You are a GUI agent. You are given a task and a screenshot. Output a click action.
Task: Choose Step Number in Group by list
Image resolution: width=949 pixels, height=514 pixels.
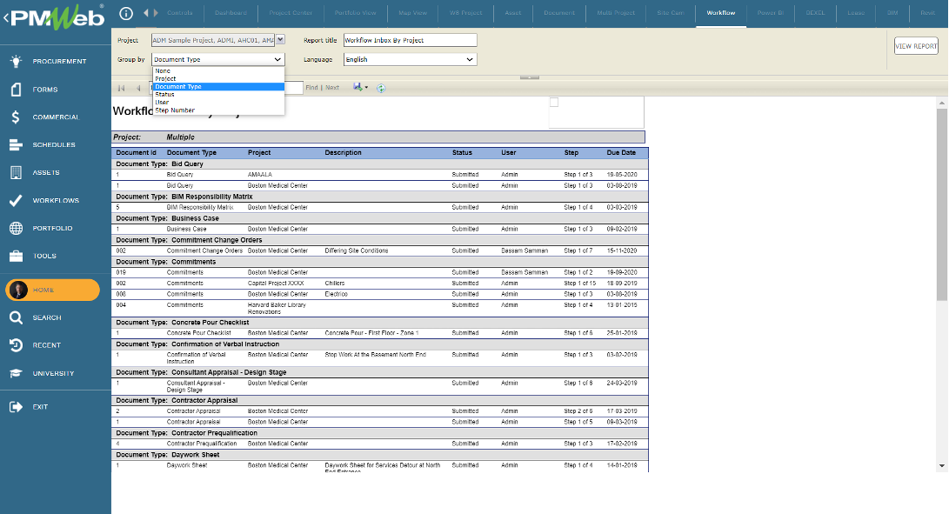coord(217,110)
